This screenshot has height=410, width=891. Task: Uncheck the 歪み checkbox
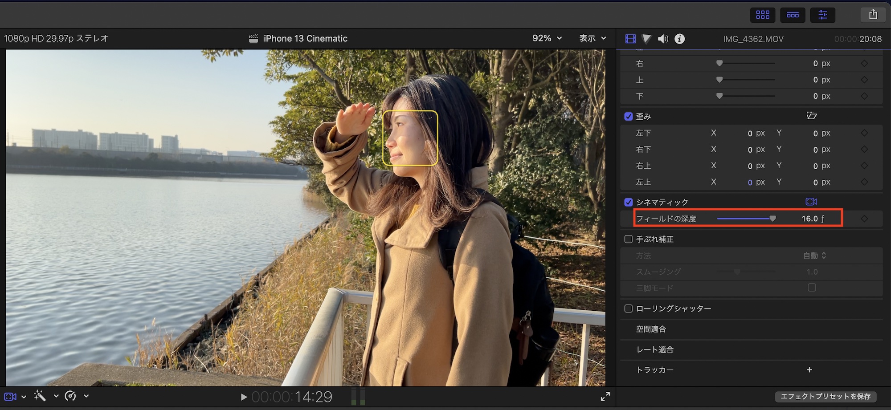629,117
